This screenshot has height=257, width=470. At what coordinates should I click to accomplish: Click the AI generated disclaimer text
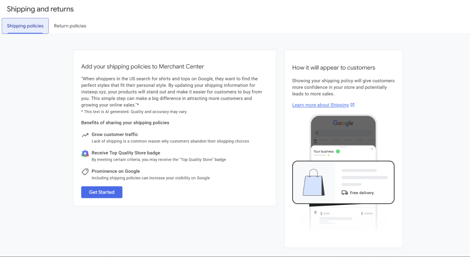[x=134, y=112]
